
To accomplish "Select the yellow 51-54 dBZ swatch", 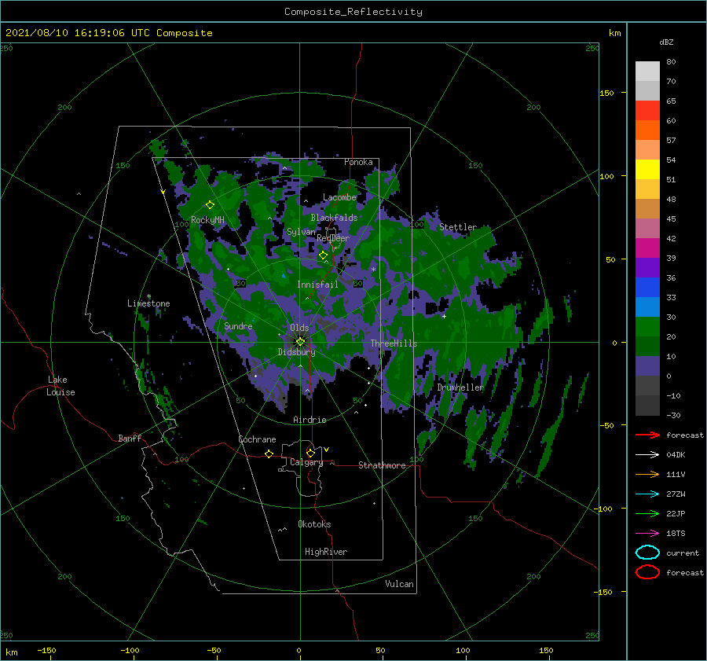I will 647,170.
